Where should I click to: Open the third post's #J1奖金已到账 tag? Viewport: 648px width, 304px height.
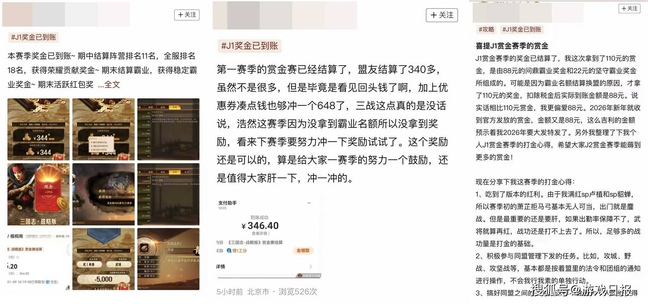click(522, 29)
